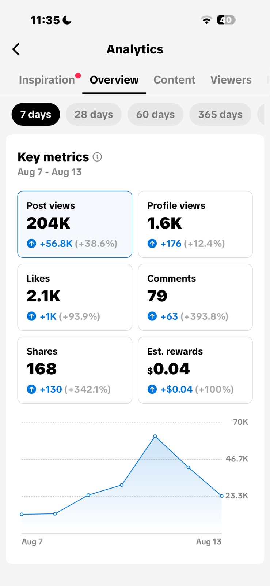270x586 pixels.
Task: Tap the Post views up-arrow icon
Action: point(31,243)
